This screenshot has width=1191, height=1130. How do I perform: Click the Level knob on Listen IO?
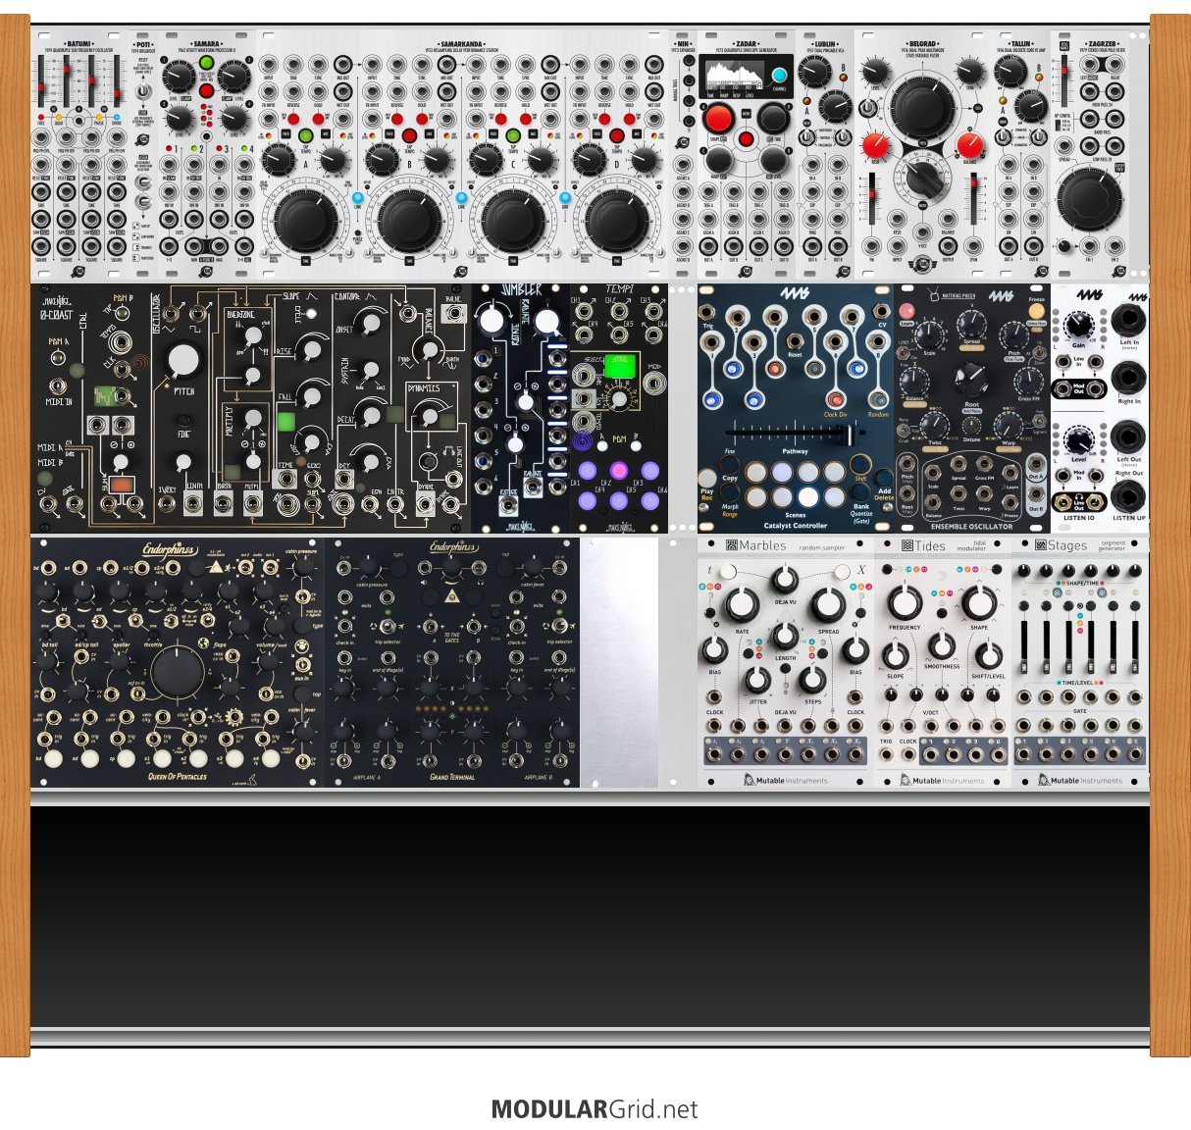[1078, 440]
